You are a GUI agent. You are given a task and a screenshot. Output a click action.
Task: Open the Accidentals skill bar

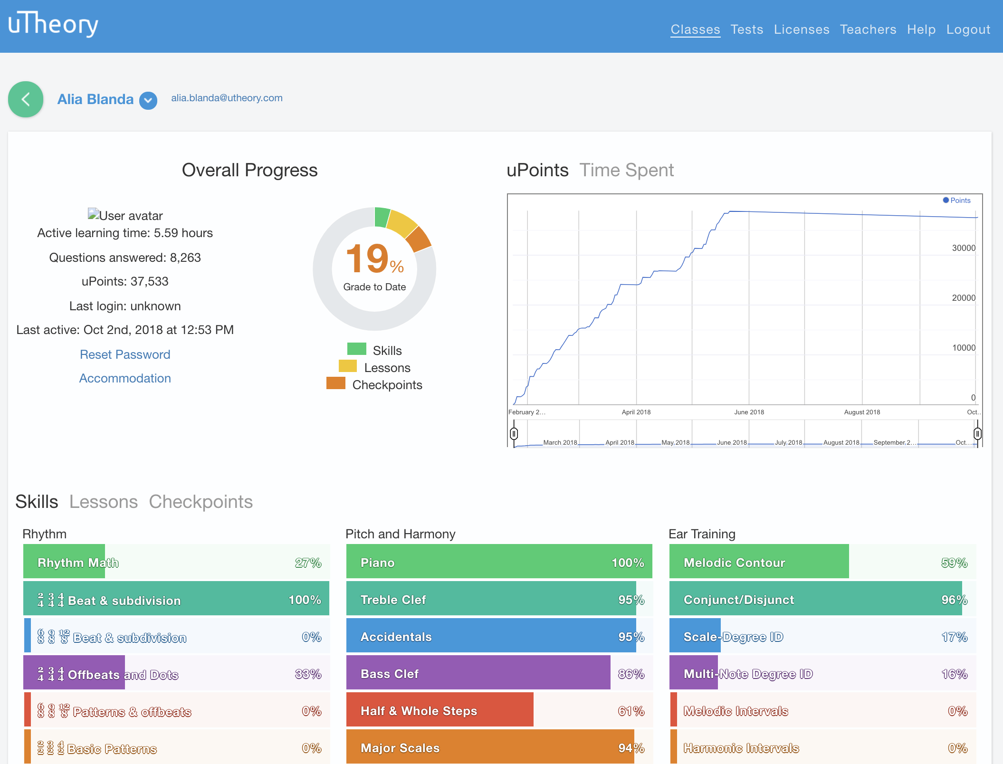coord(499,636)
